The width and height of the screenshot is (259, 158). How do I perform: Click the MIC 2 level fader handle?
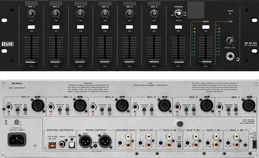pyautogui.click(x=56, y=62)
